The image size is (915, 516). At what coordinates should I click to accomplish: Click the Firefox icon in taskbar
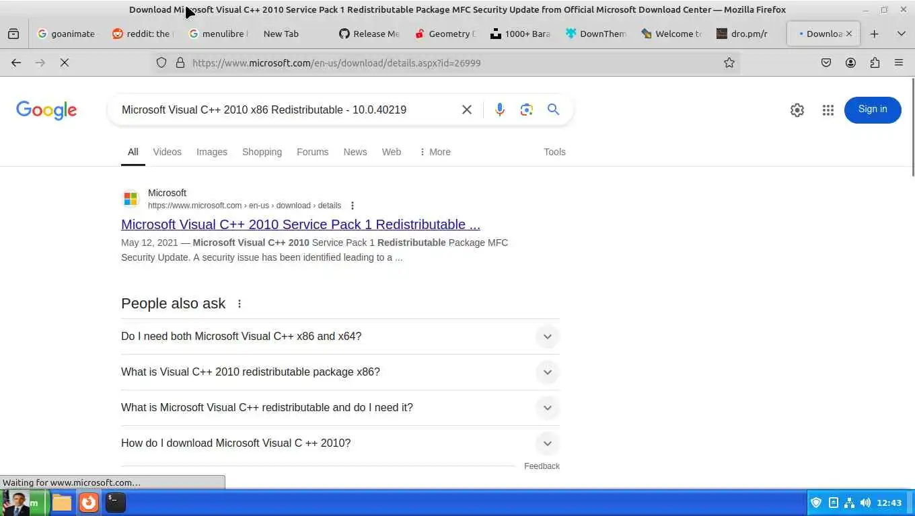(x=89, y=503)
